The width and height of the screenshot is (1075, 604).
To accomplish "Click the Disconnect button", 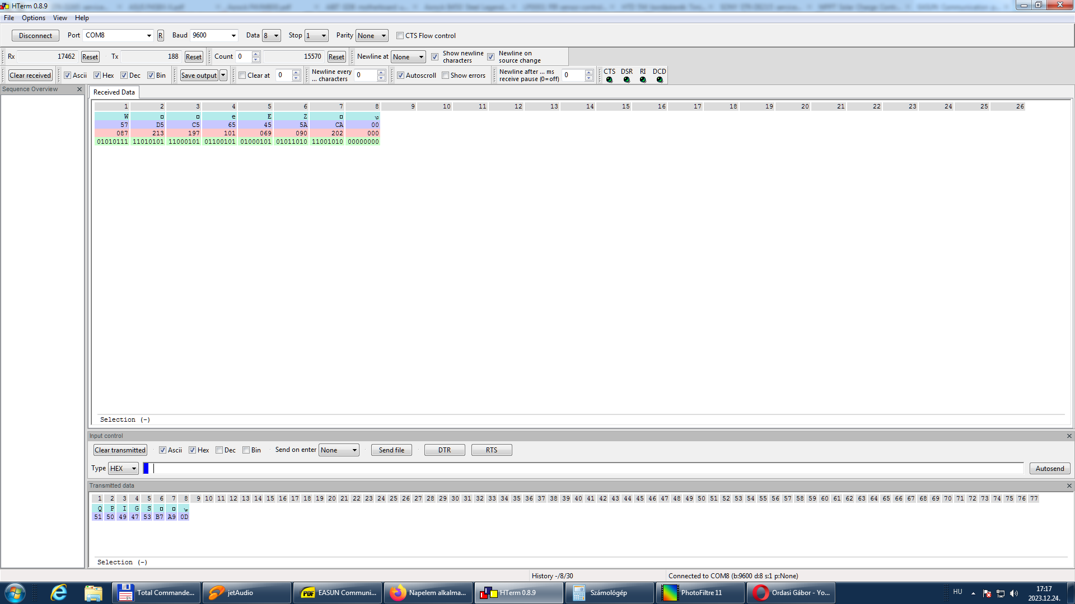I will click(x=35, y=36).
